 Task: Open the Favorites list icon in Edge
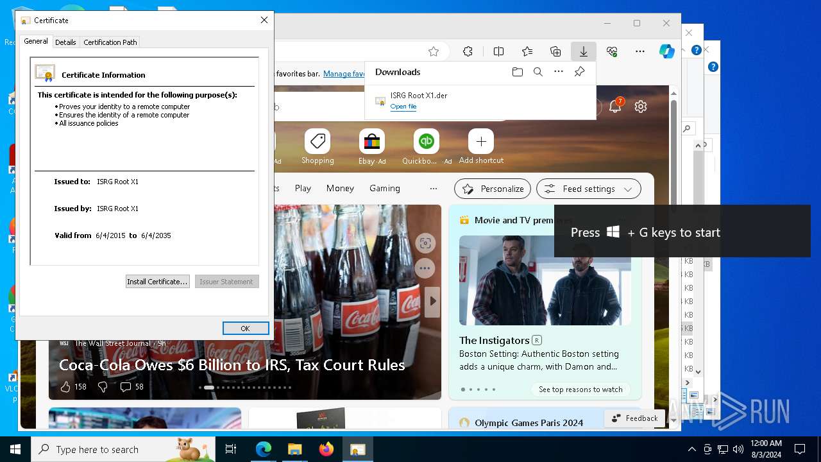click(527, 51)
